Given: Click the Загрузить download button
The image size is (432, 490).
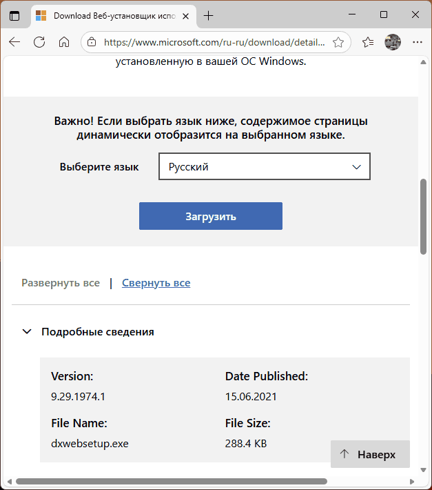Looking at the screenshot, I should point(211,216).
